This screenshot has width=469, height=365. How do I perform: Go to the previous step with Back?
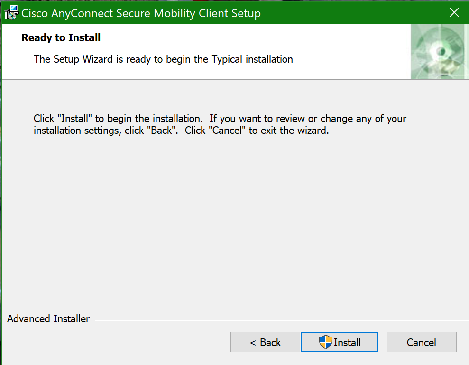[265, 342]
